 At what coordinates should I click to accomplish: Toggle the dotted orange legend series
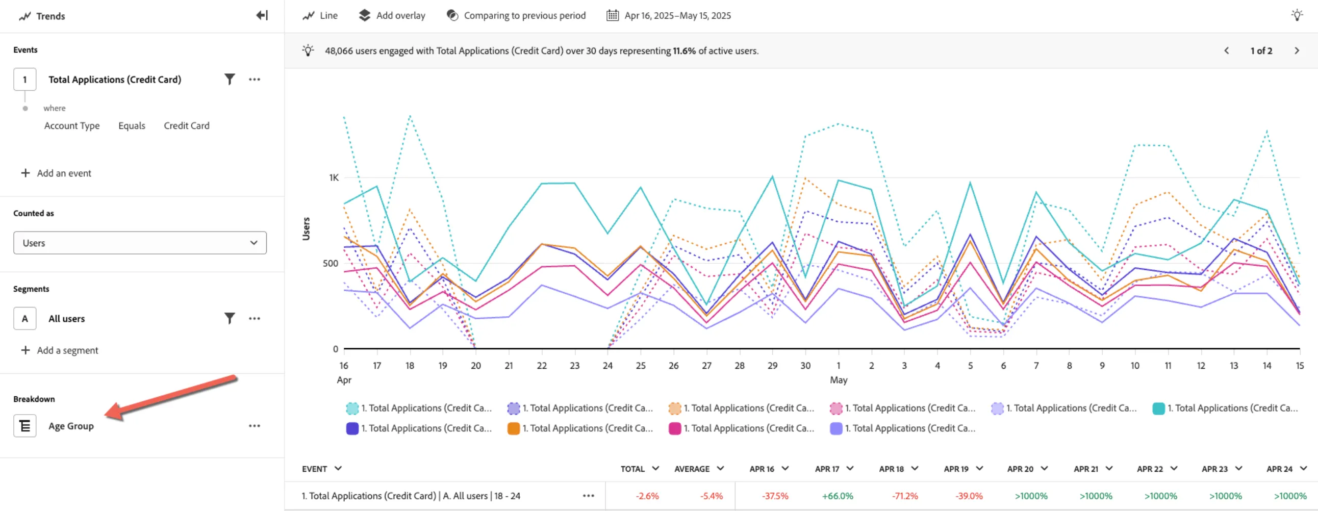coord(742,408)
